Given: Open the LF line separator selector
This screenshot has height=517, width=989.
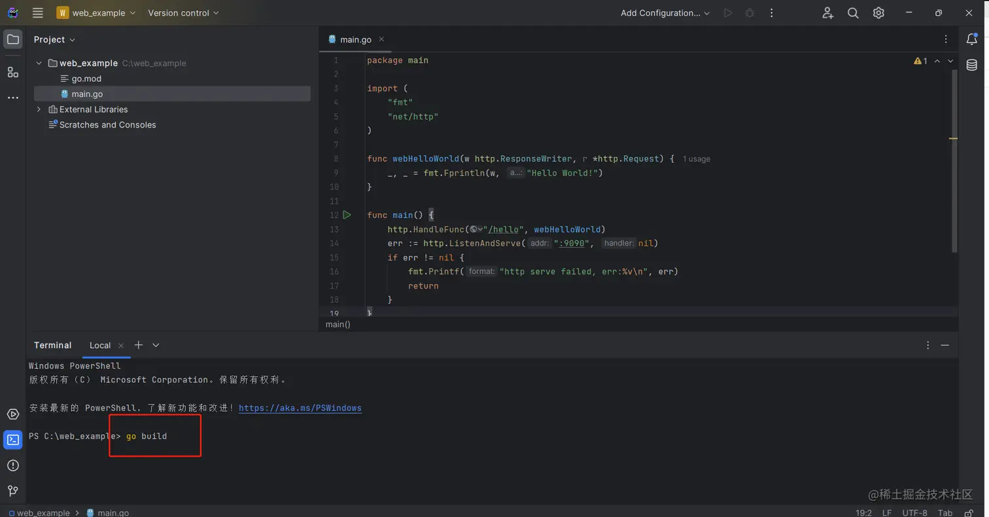Looking at the screenshot, I should (887, 512).
